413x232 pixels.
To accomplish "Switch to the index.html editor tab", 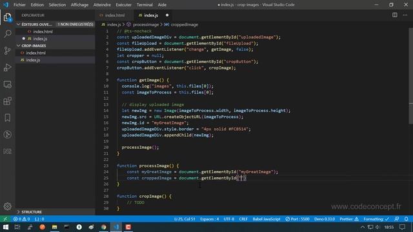I will 115,15.
